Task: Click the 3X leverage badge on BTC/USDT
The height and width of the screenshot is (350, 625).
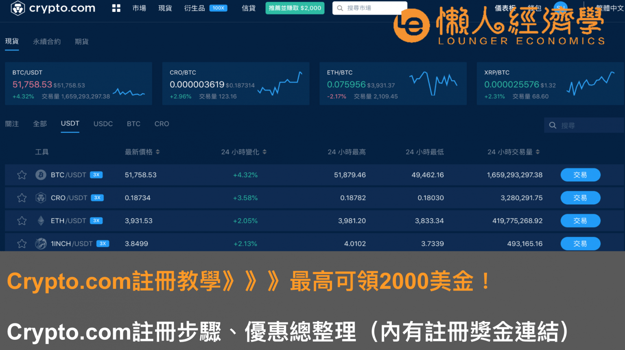Action: tap(96, 175)
